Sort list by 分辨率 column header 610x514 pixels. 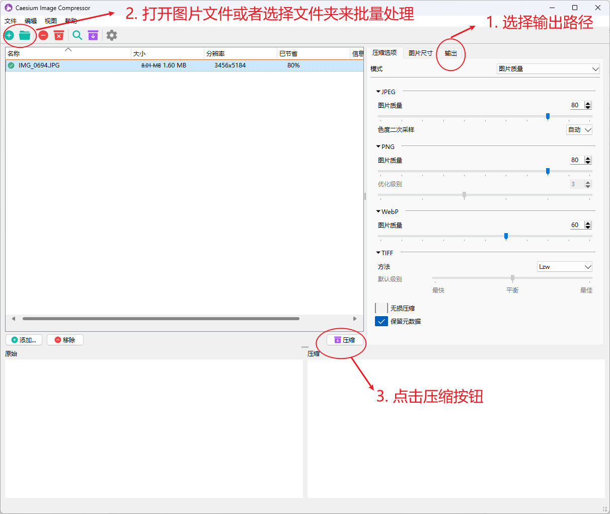(x=241, y=53)
